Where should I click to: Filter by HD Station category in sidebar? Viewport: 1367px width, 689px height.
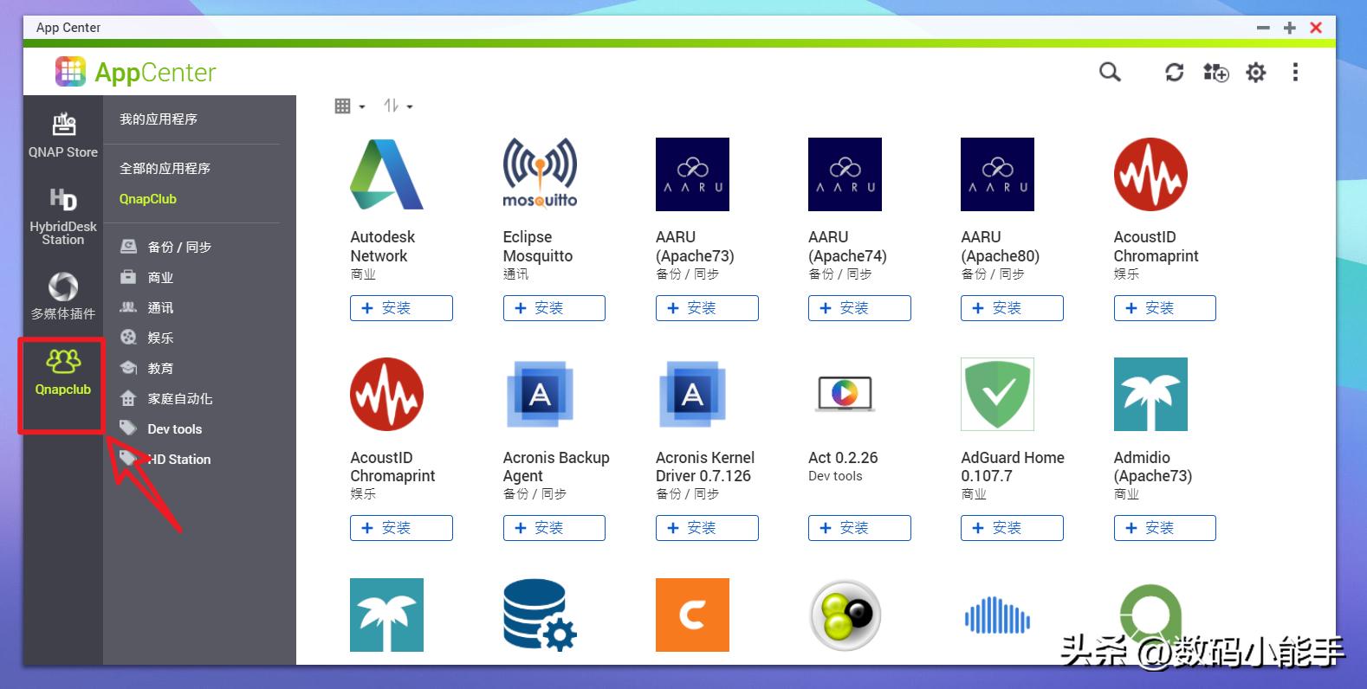[165, 459]
